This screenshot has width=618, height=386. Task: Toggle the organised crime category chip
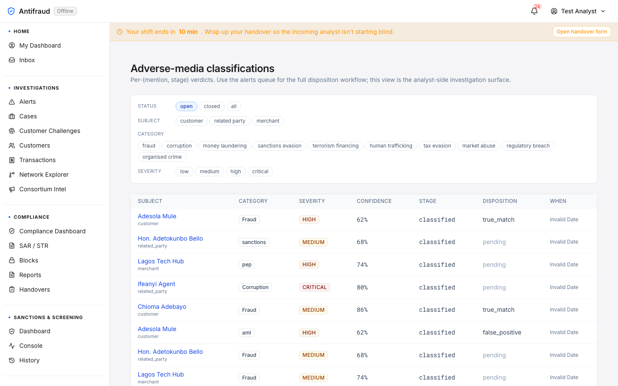coord(162,157)
